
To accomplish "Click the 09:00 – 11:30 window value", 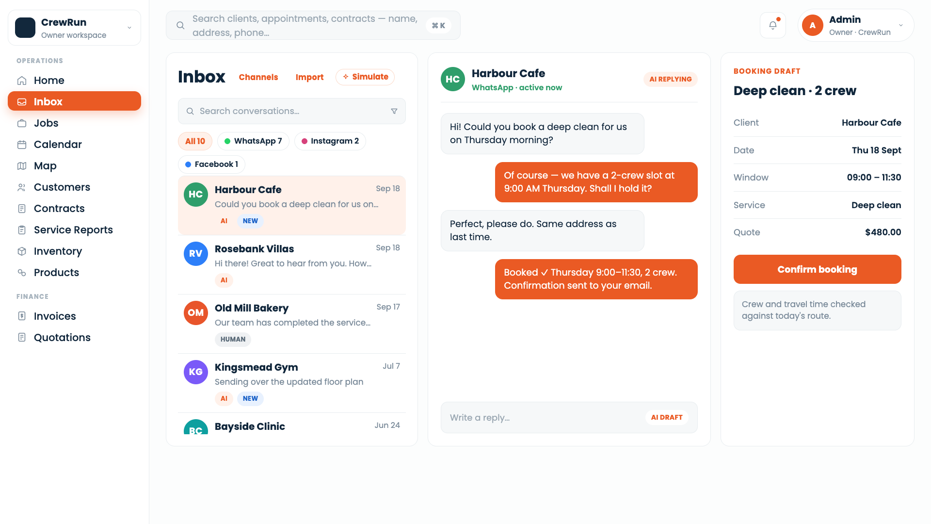I will (874, 178).
